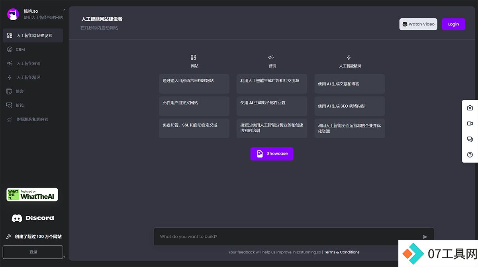This screenshot has height=267, width=478.
Task: Click the Featured on WhatTheAI badge
Action: tap(32, 195)
